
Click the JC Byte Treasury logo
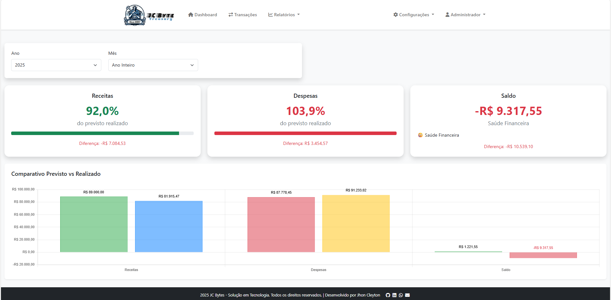point(149,15)
